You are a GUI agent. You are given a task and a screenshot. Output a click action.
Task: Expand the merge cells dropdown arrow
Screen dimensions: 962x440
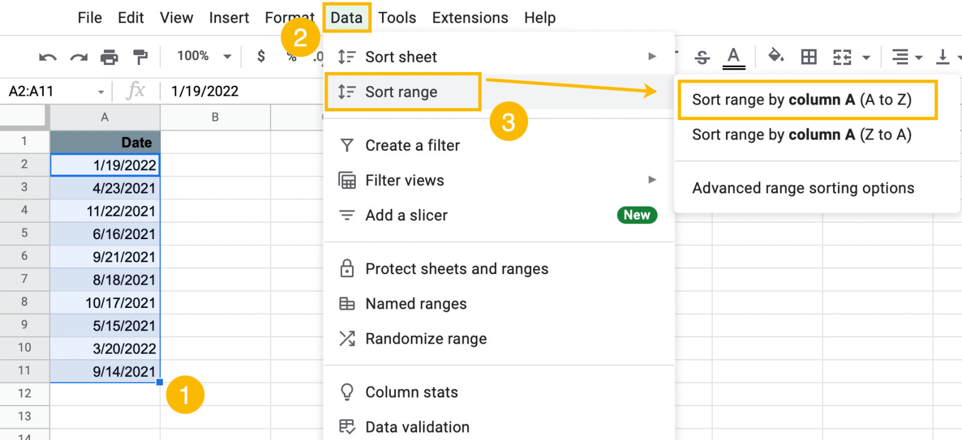click(x=866, y=57)
